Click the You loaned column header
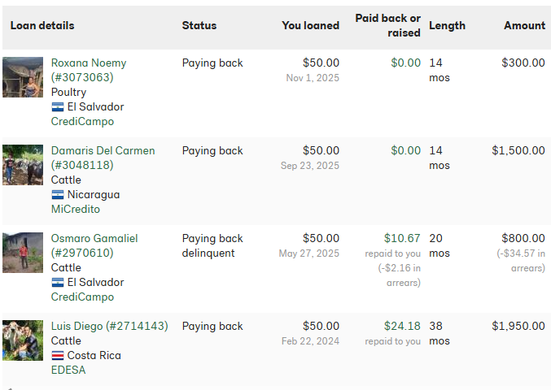Screen dimensions: 551x390 coord(310,25)
